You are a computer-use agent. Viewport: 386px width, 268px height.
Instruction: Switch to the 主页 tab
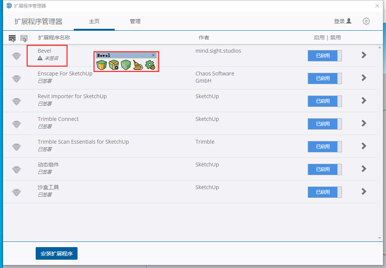coord(94,21)
